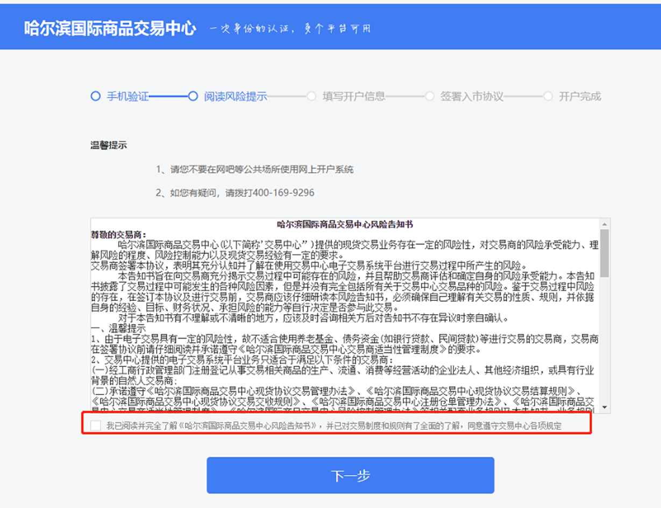Click risk notice scrollbar up arrow

coord(605,224)
